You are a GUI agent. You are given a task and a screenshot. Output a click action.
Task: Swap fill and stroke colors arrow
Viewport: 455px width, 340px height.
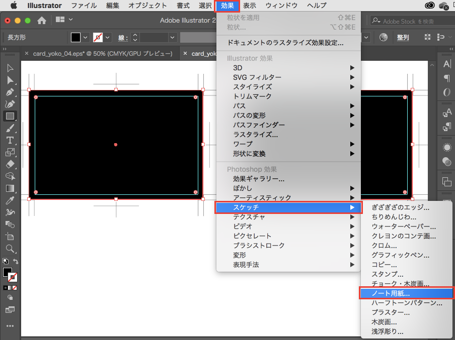pyautogui.click(x=16, y=262)
